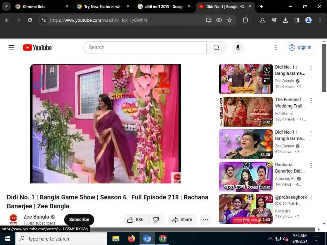Image resolution: width=327 pixels, height=245 pixels.
Task: View site information icon in address bar
Action: 43,20
